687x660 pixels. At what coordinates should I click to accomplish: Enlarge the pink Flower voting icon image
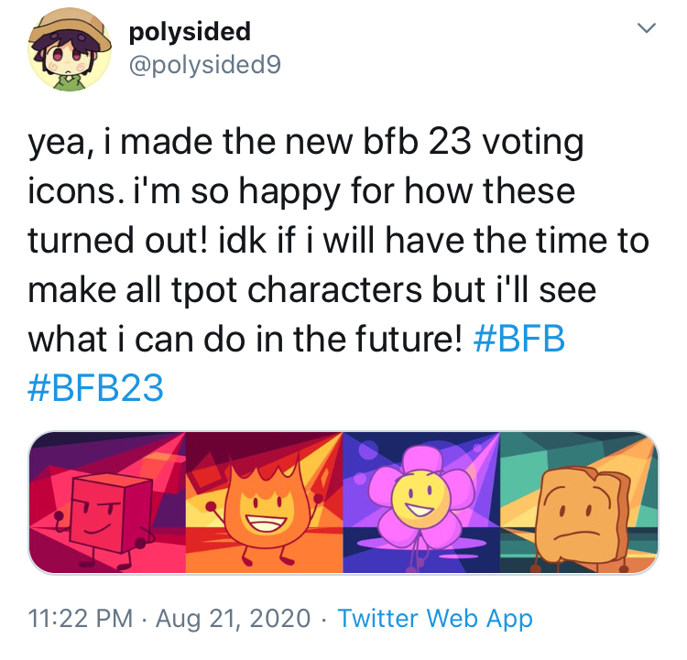click(420, 503)
